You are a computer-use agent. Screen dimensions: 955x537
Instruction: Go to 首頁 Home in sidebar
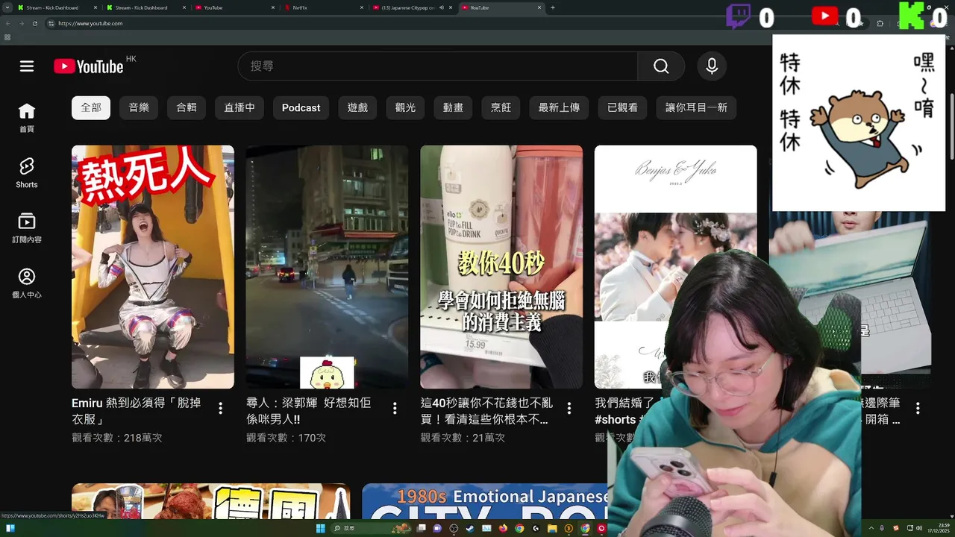pos(27,118)
